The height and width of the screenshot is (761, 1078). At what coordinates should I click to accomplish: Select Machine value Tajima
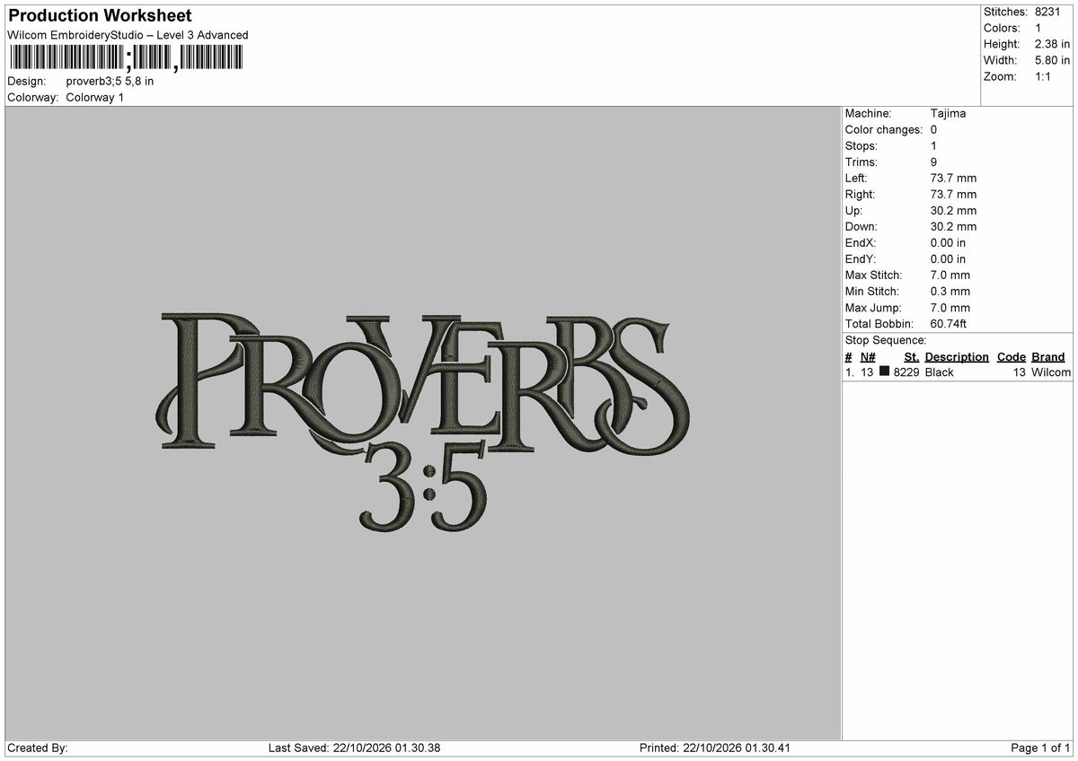tap(949, 114)
